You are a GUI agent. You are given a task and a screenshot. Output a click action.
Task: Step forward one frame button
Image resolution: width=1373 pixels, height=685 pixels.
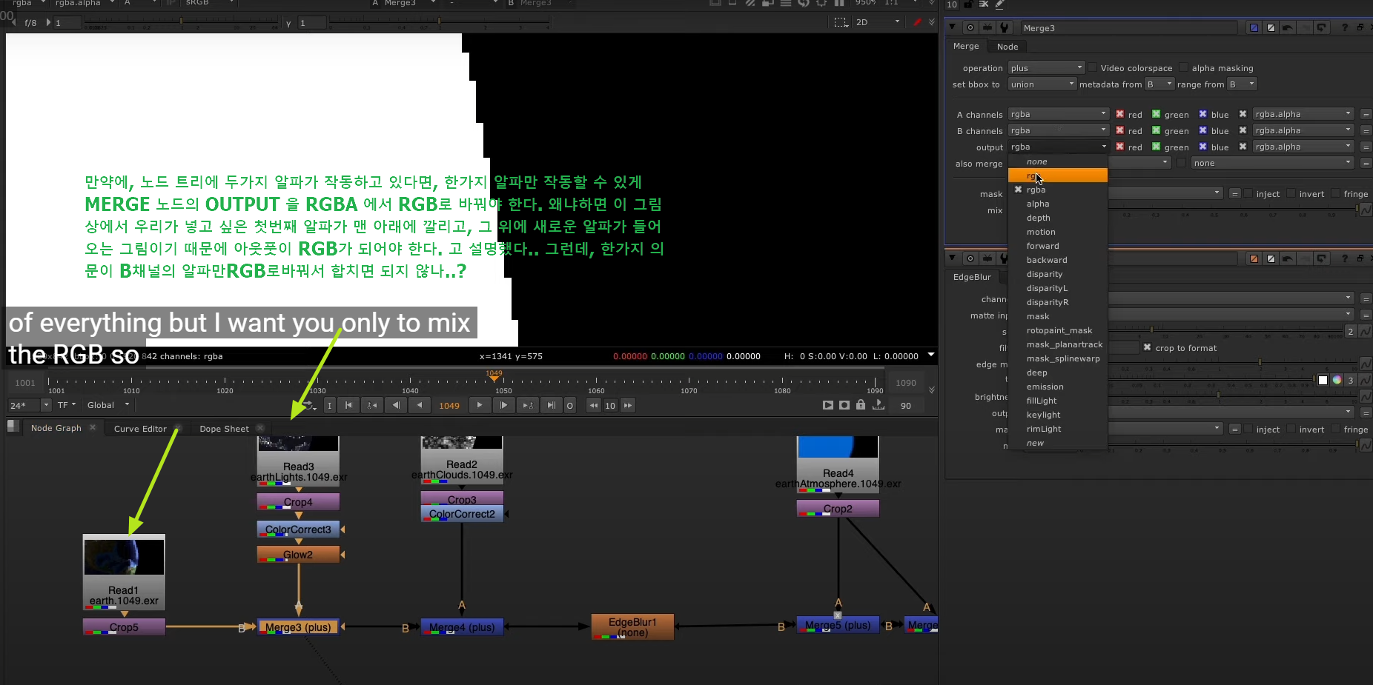pyautogui.click(x=504, y=405)
